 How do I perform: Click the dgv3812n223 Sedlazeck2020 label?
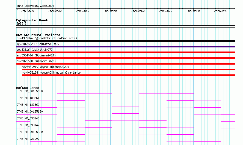click(x=38, y=44)
